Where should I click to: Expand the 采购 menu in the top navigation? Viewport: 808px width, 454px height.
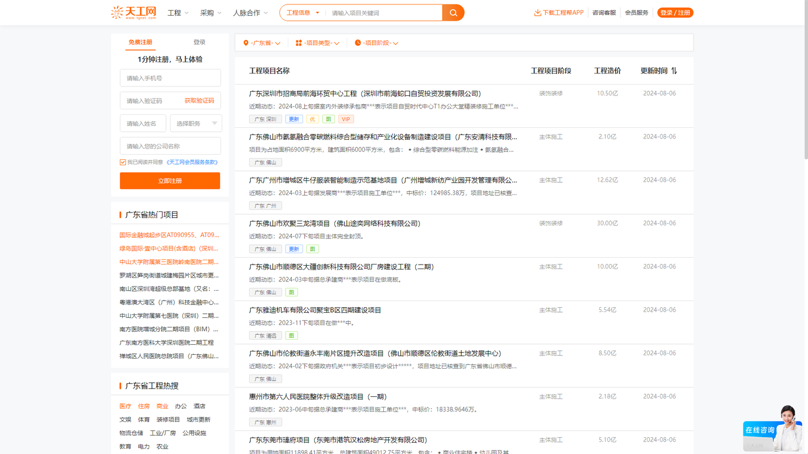211,13
